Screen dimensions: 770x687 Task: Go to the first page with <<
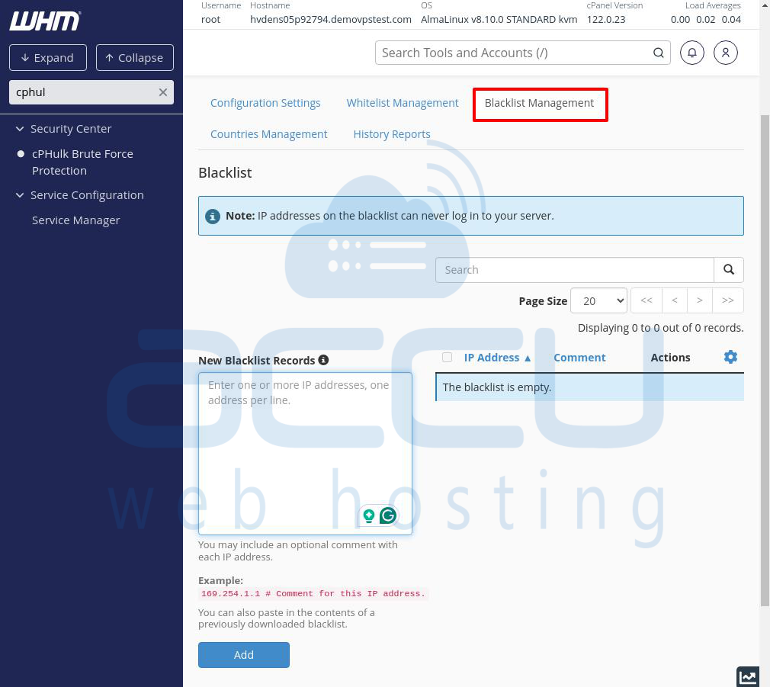point(646,300)
